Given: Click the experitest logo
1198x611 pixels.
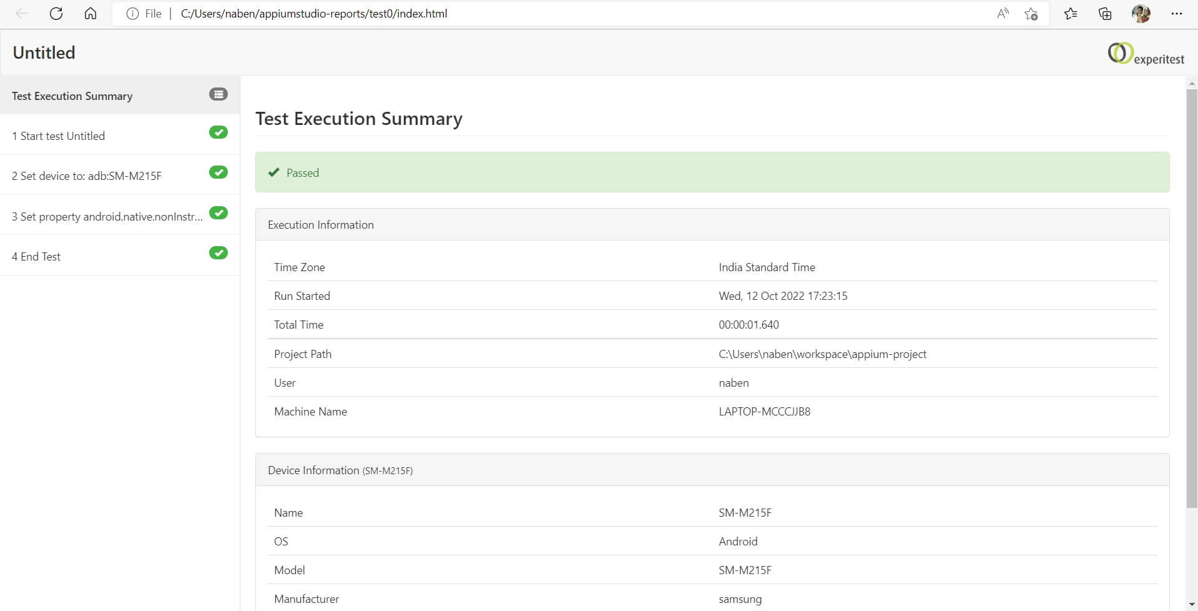Looking at the screenshot, I should (1146, 54).
